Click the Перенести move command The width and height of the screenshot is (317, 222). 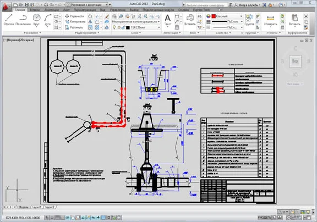74,16
